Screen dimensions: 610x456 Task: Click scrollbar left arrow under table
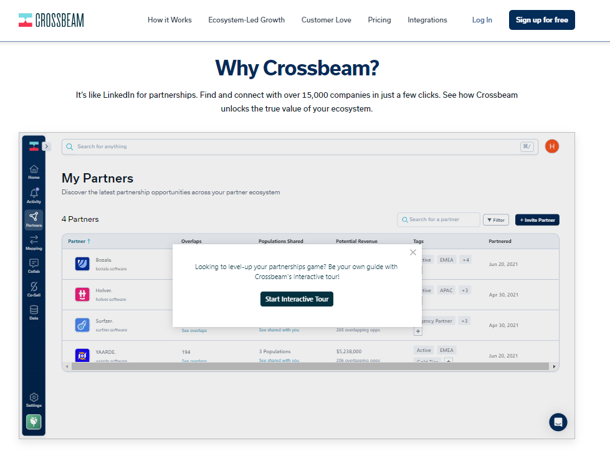[x=67, y=366]
